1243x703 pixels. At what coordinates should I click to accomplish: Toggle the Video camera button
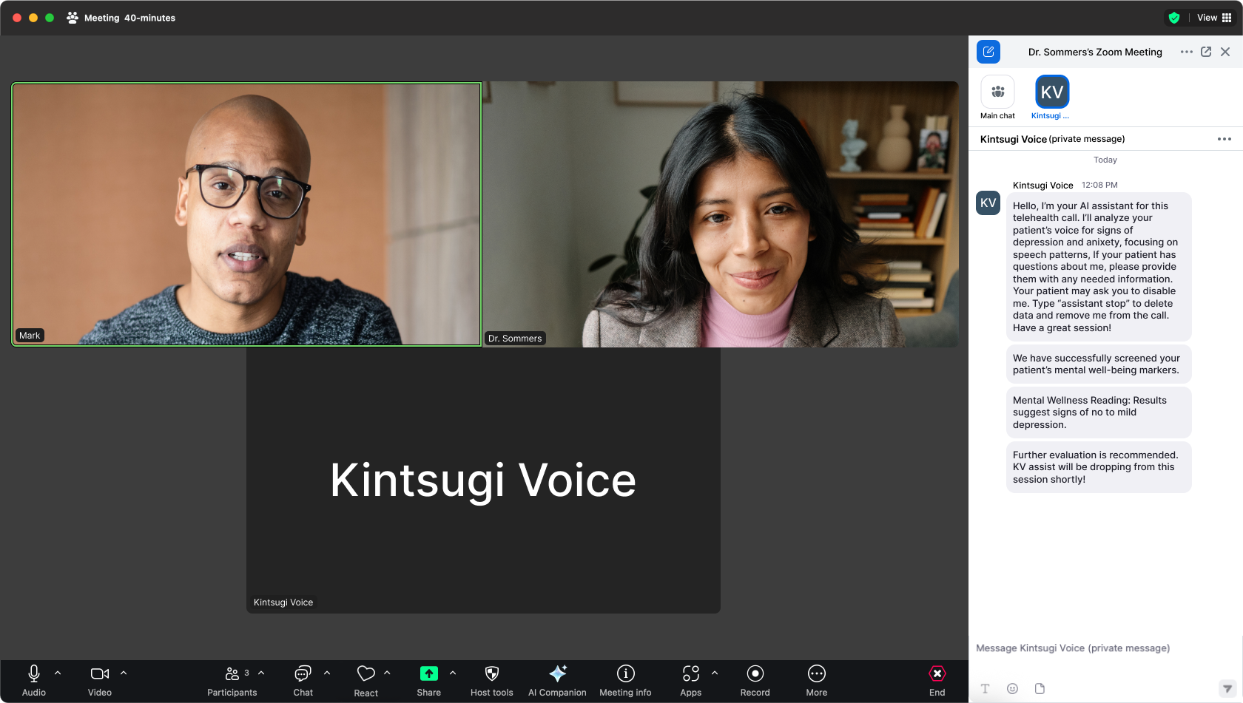coord(100,681)
